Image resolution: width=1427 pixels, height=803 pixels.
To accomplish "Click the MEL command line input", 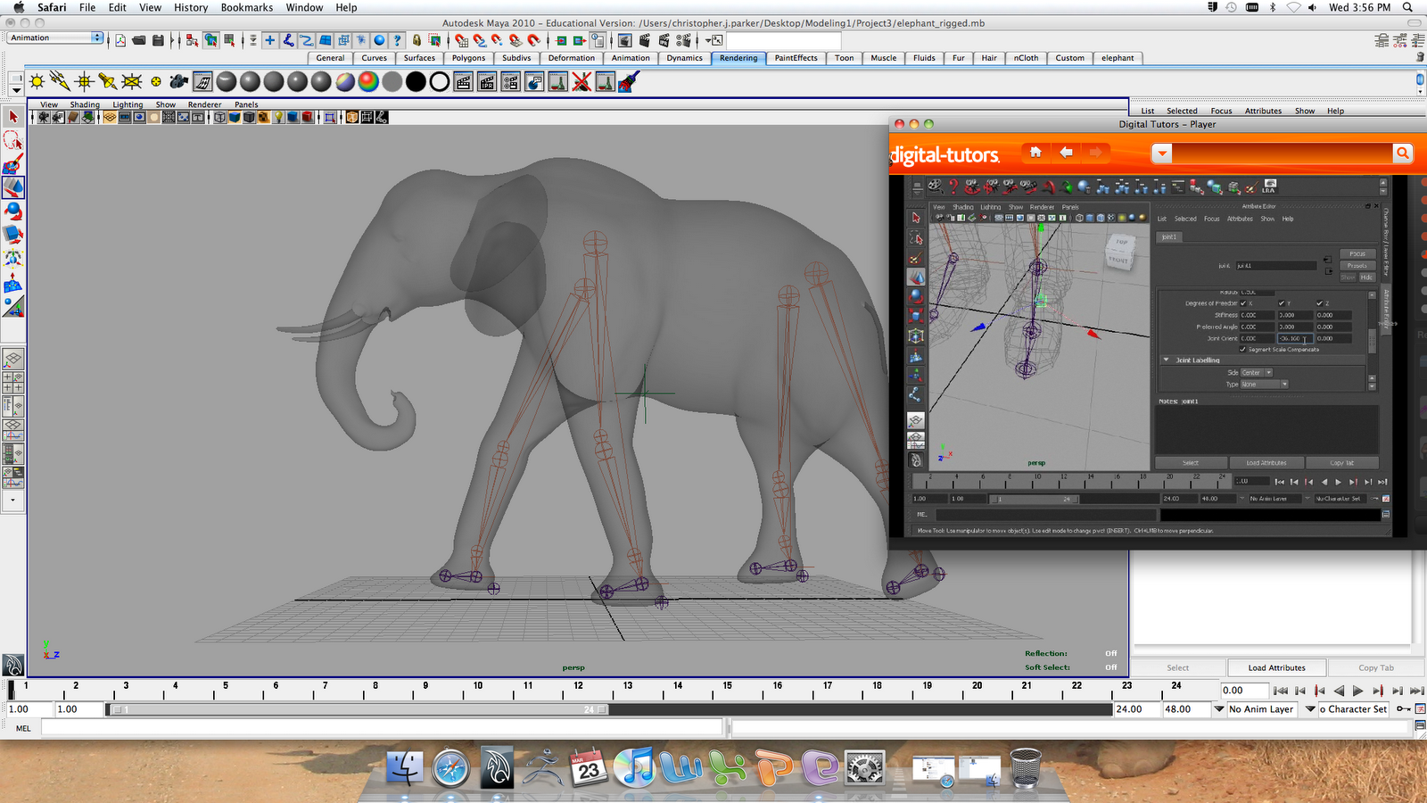I will coord(382,728).
